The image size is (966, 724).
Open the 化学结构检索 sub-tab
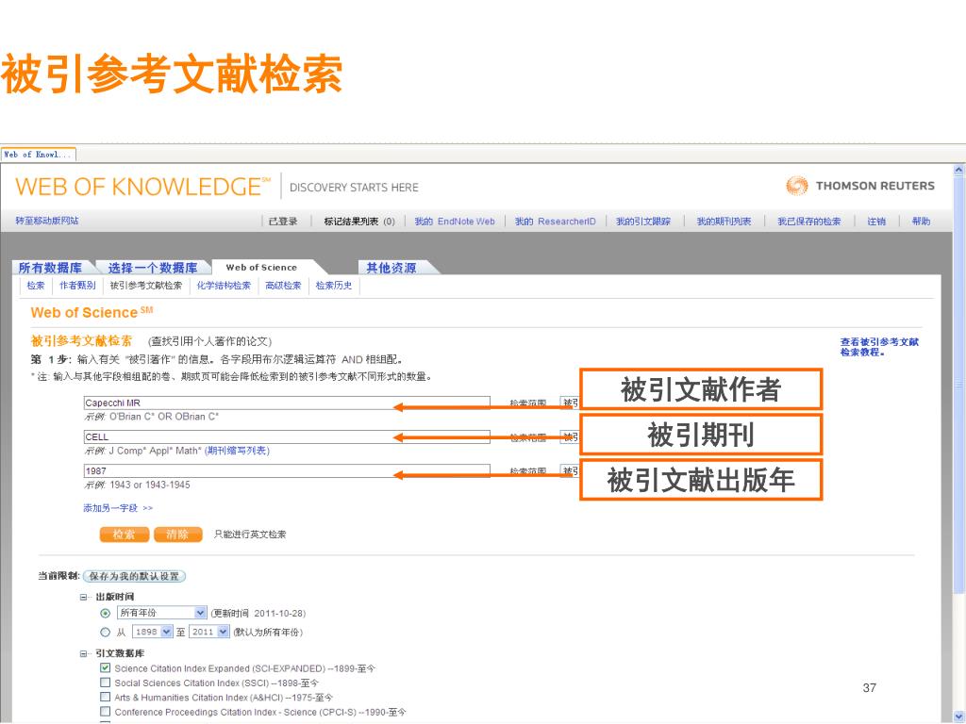[x=224, y=285]
